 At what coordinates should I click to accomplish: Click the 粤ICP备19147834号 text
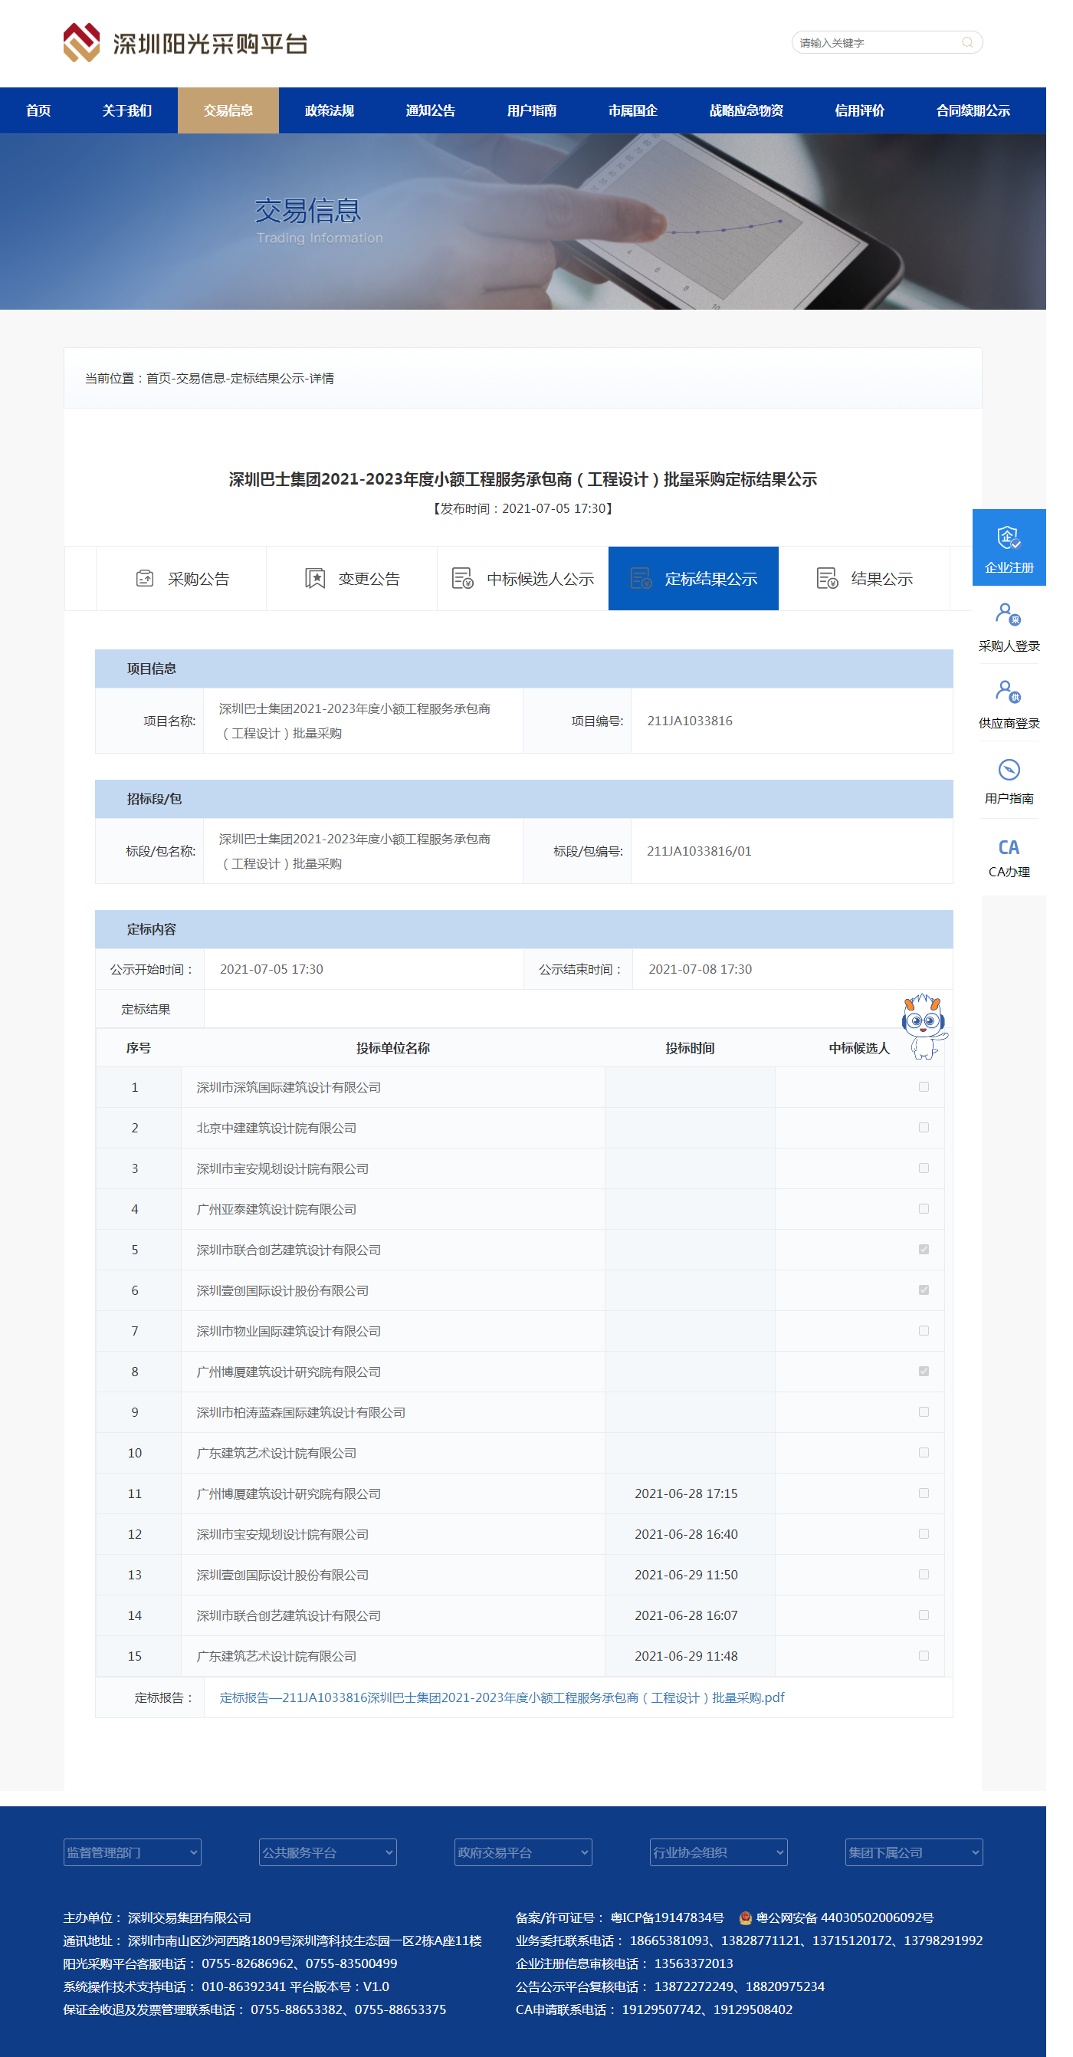point(668,1917)
